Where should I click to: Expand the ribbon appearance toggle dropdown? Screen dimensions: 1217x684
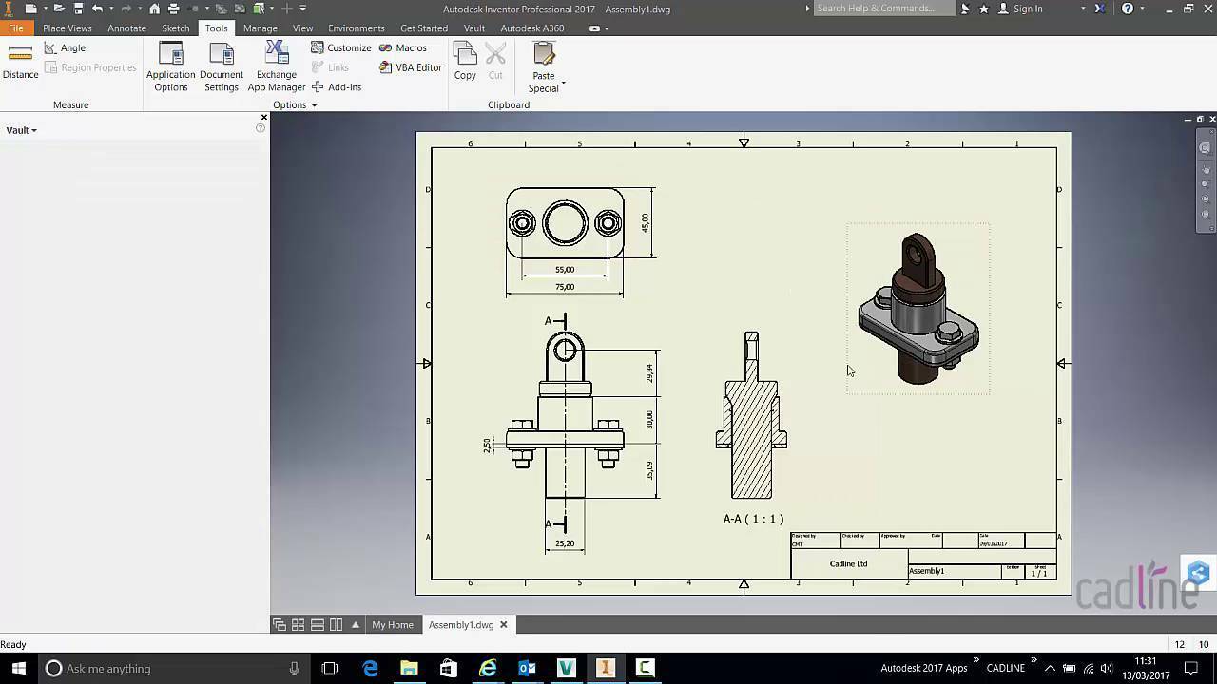[606, 28]
